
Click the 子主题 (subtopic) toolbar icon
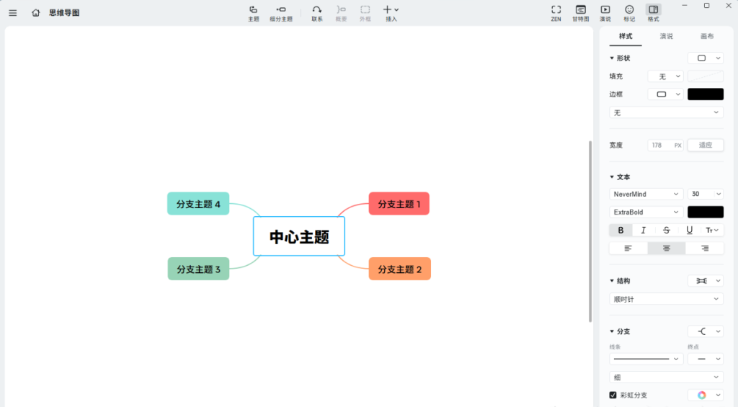click(x=281, y=13)
